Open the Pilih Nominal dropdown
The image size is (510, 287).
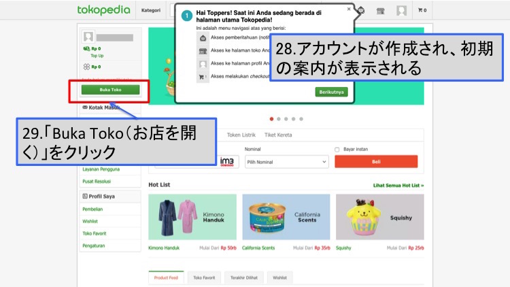tap(286, 162)
